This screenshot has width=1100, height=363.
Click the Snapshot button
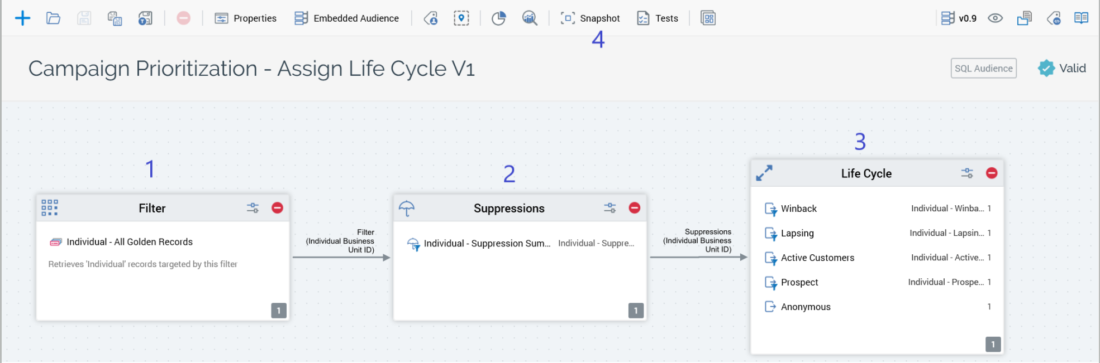[x=591, y=18]
